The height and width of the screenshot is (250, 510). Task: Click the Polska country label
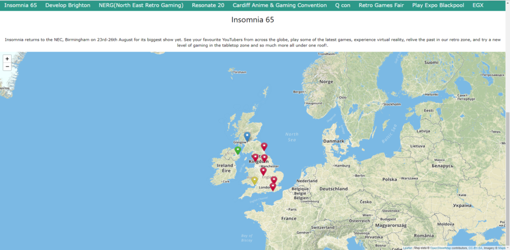389,179
